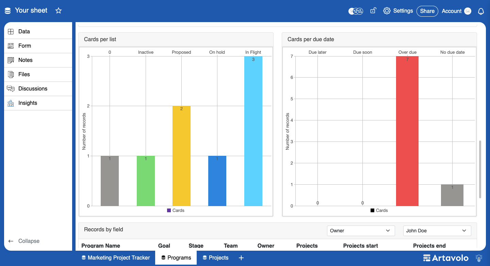Click the Due later axis label

(317, 52)
